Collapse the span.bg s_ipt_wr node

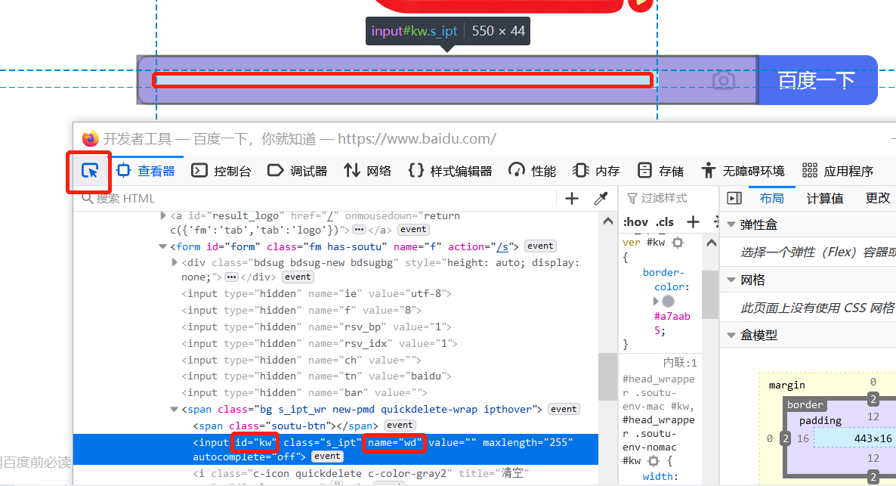(x=175, y=410)
